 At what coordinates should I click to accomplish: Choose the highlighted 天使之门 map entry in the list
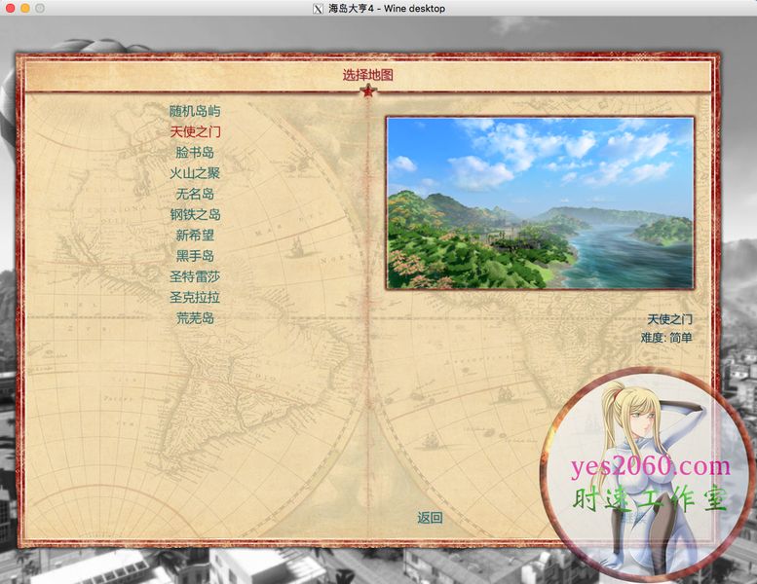pyautogui.click(x=195, y=131)
